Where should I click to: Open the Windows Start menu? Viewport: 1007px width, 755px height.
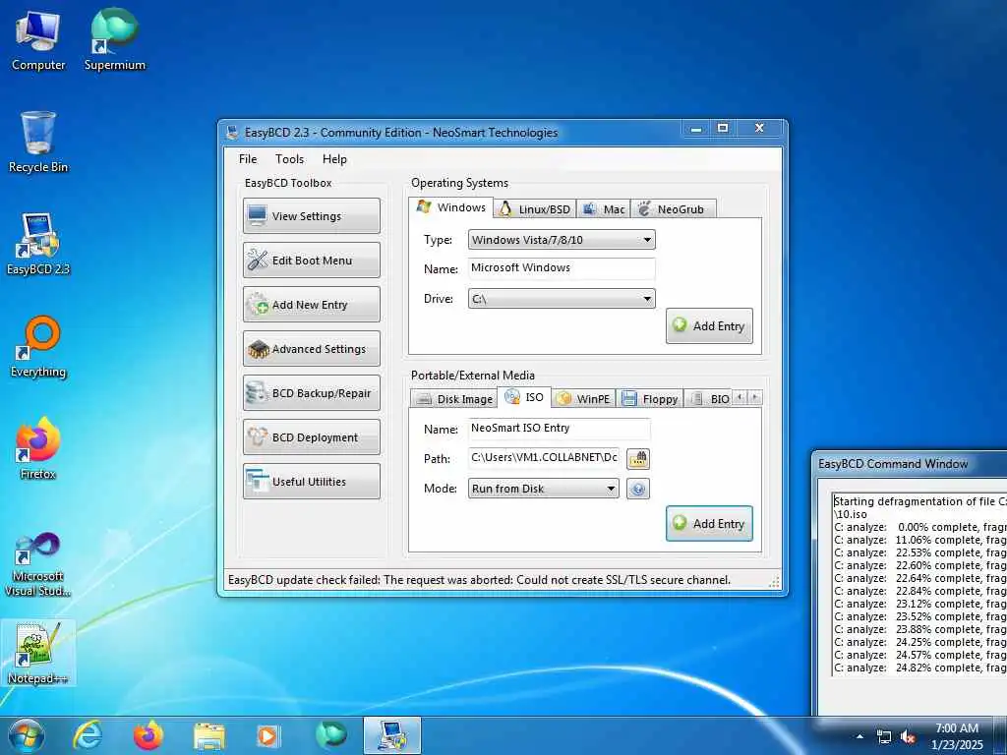(x=26, y=735)
